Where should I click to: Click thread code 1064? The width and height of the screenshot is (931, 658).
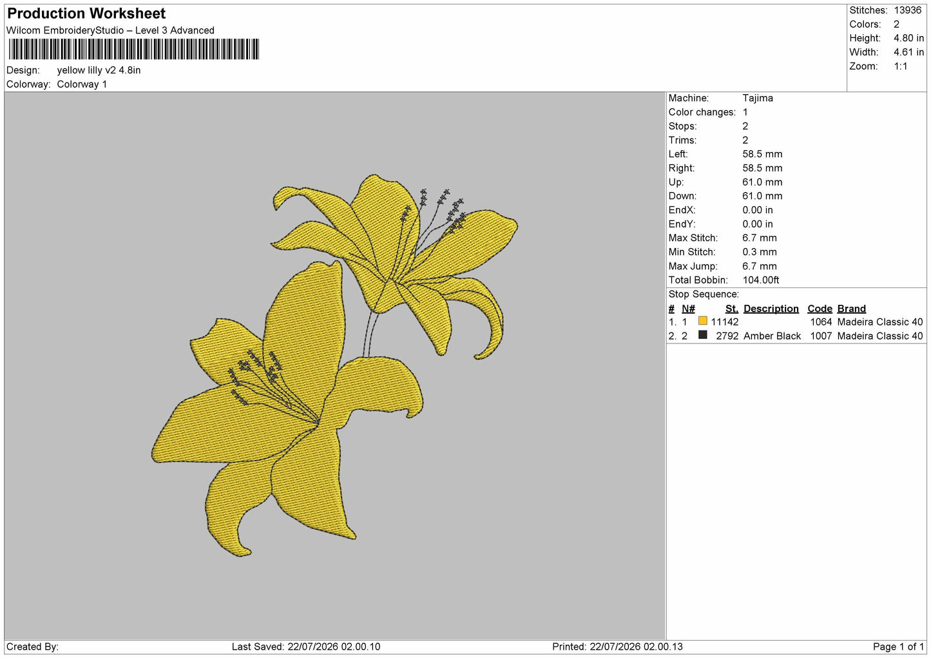coord(821,322)
